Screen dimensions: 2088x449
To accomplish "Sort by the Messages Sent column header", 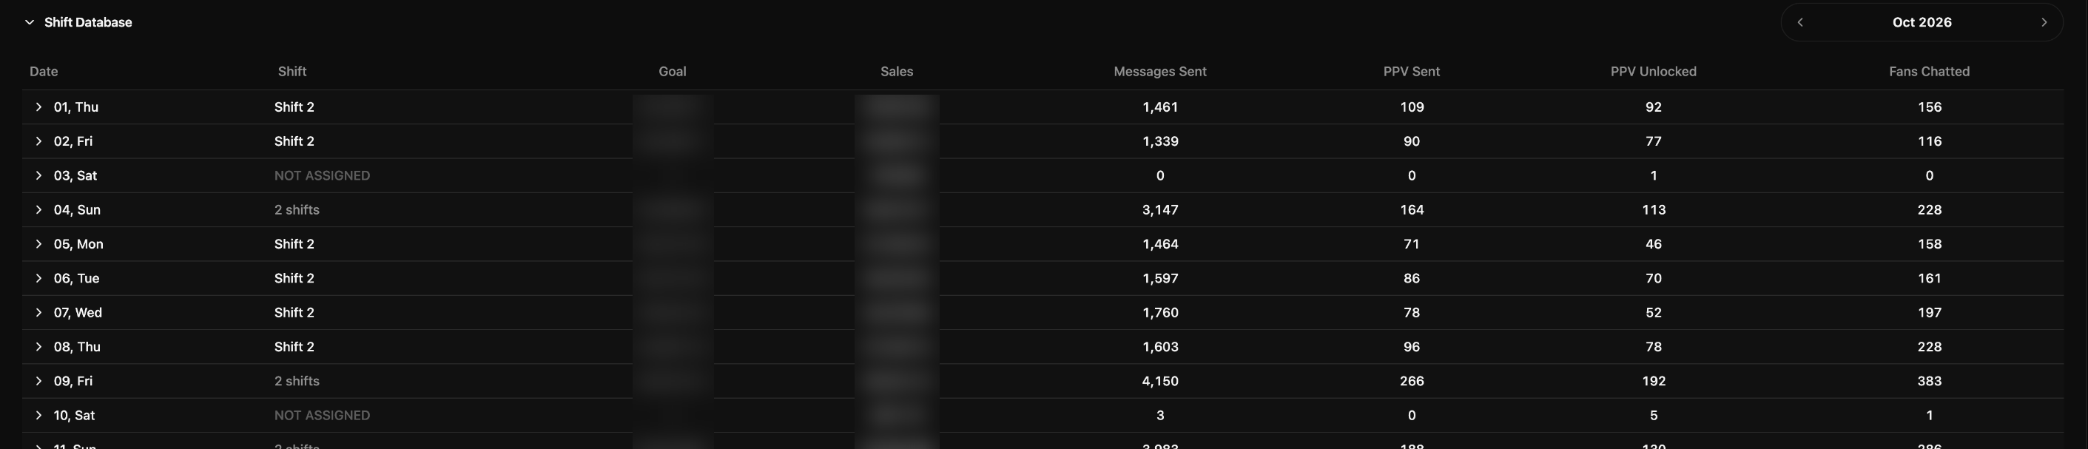I will [x=1160, y=71].
